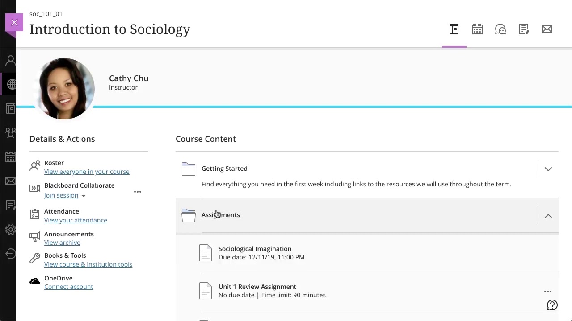
Task: Click Connect account link
Action: point(68,287)
